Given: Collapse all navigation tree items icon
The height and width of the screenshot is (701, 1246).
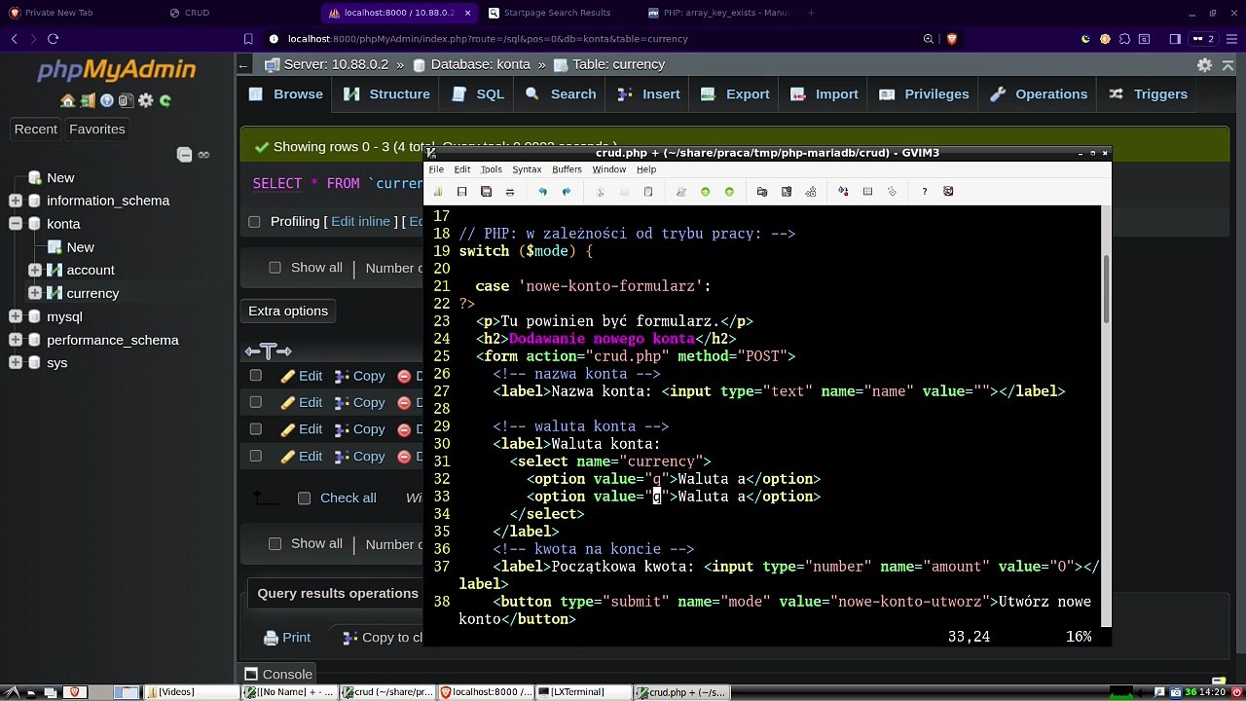Looking at the screenshot, I should click(184, 155).
